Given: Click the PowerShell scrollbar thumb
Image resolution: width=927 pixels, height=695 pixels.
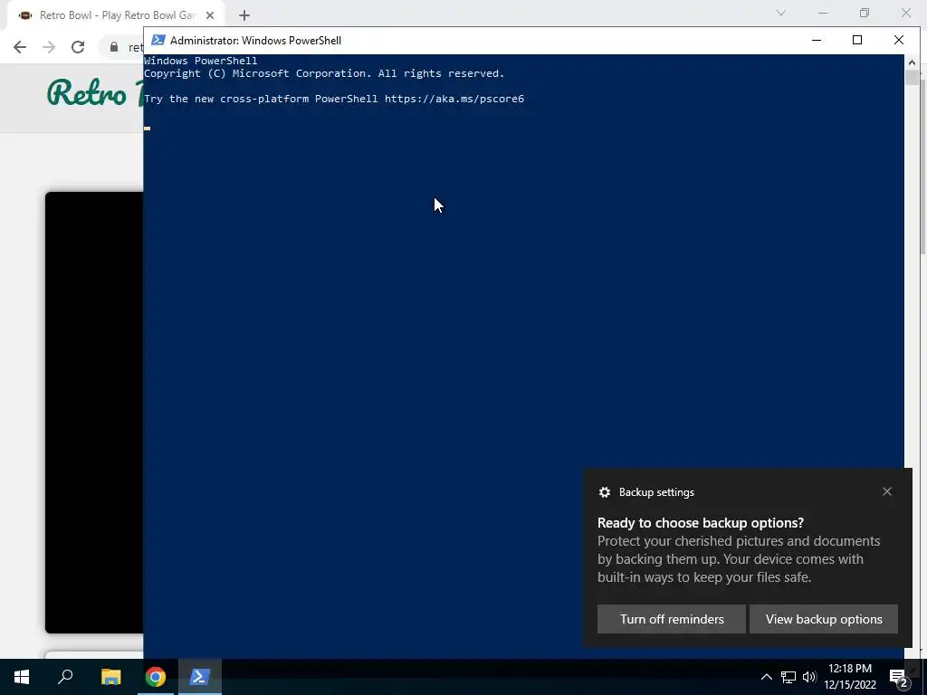Looking at the screenshot, I should (912, 78).
